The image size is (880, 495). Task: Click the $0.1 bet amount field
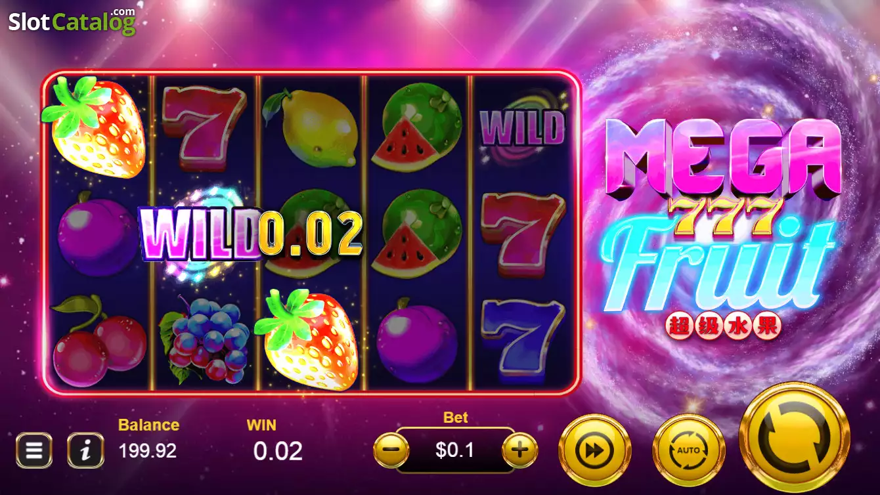point(455,450)
